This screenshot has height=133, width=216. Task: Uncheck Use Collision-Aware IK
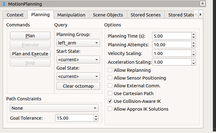[110, 101]
